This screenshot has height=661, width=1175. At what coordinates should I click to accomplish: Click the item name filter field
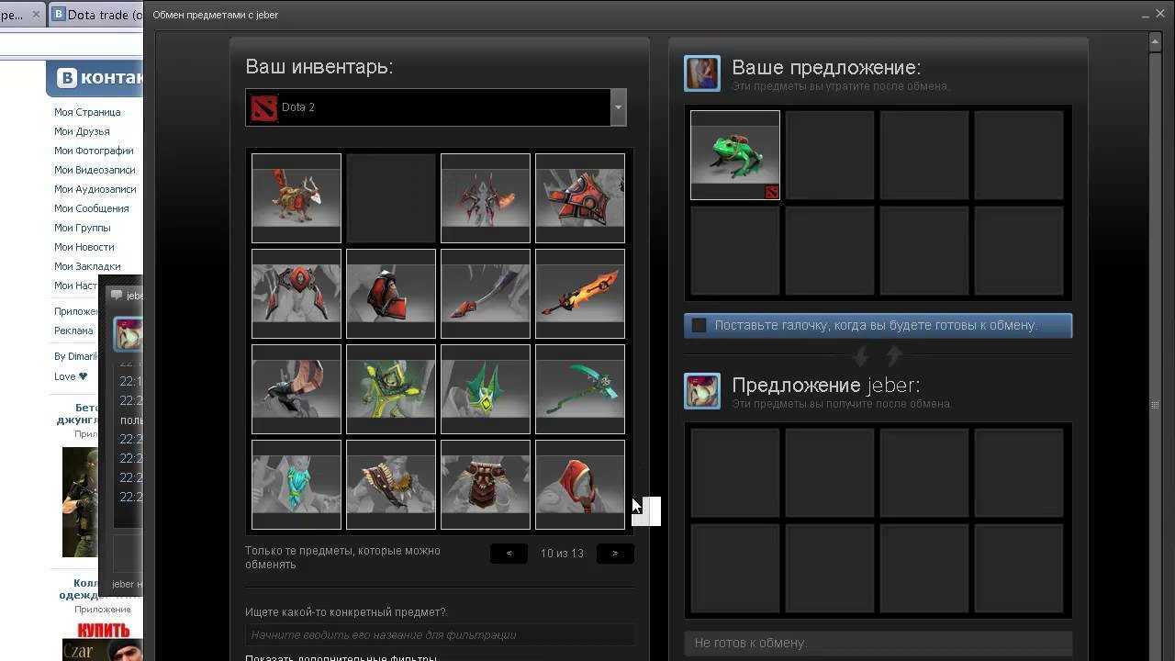(440, 634)
